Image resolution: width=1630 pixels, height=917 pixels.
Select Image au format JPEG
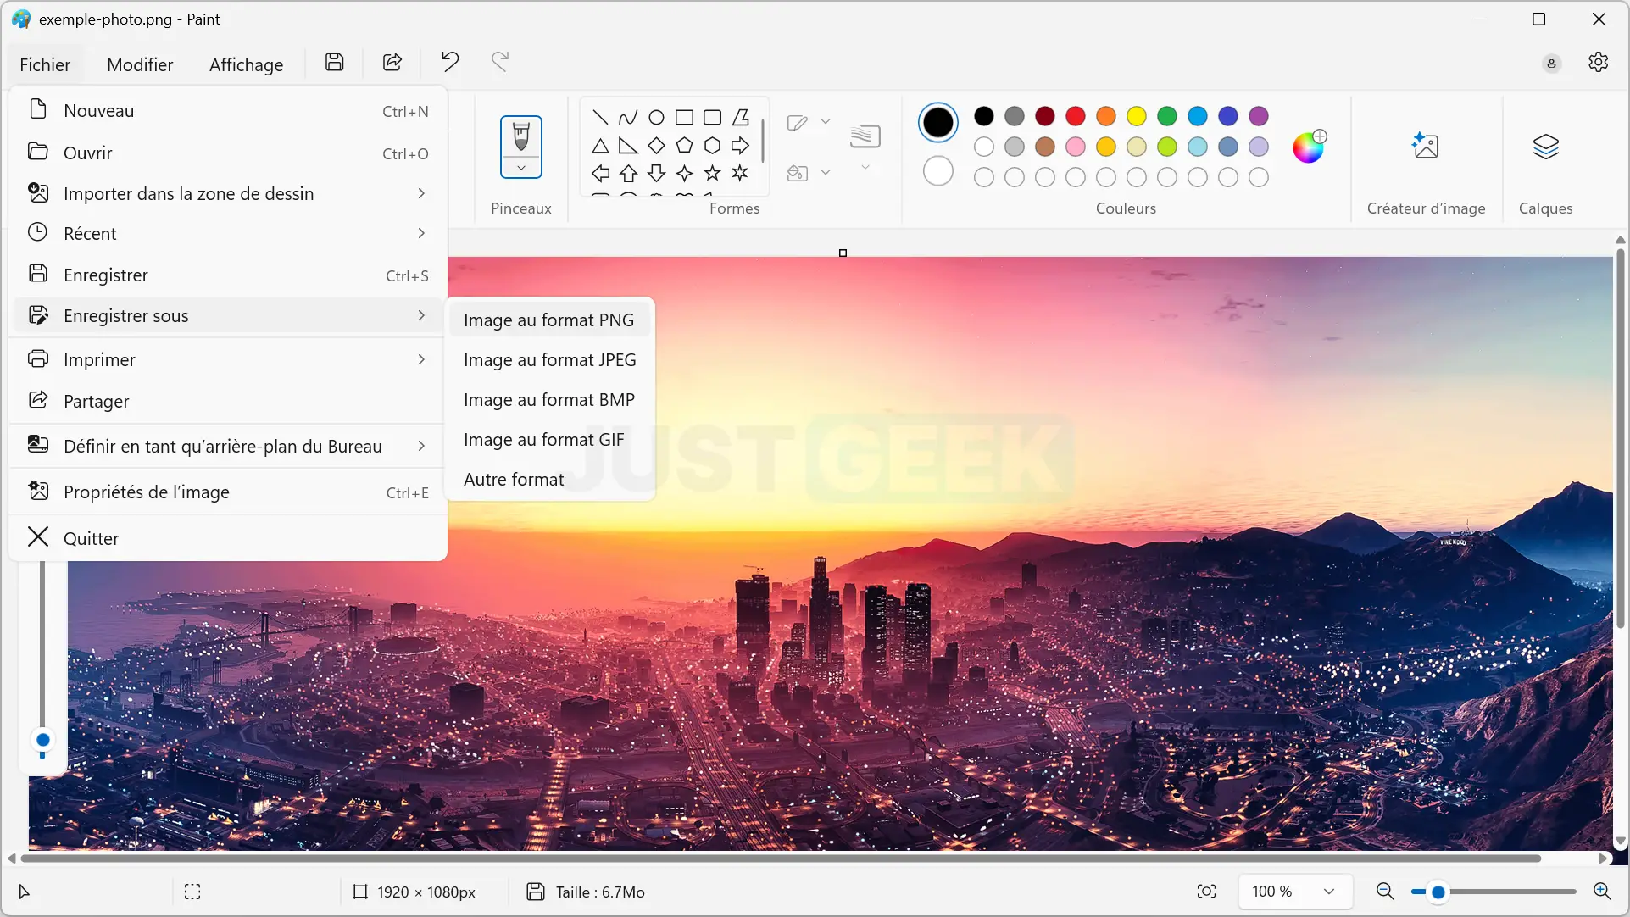(549, 359)
